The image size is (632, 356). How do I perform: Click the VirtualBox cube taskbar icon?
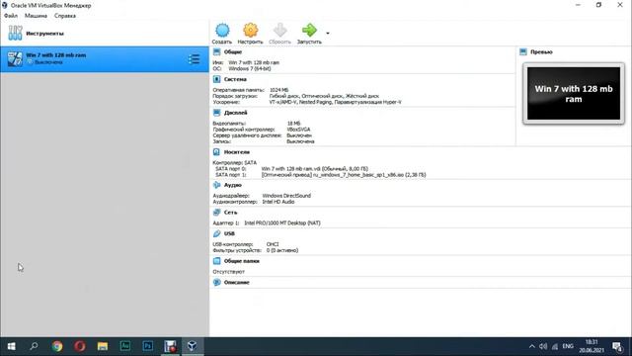click(x=193, y=346)
